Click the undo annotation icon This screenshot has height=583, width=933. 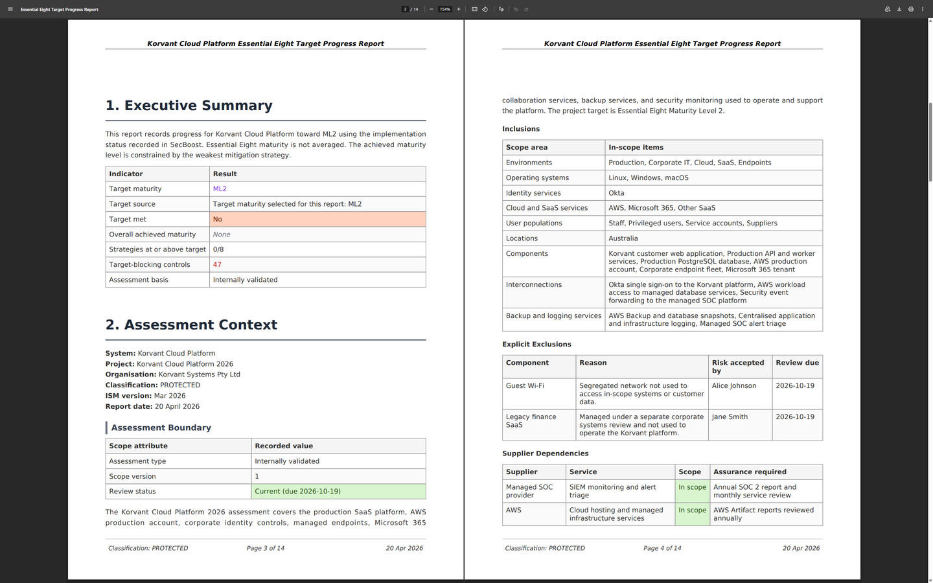(516, 9)
